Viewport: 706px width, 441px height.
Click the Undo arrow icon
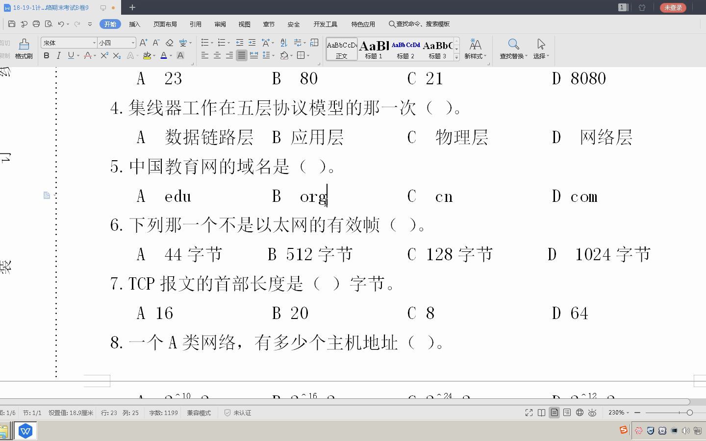[61, 24]
